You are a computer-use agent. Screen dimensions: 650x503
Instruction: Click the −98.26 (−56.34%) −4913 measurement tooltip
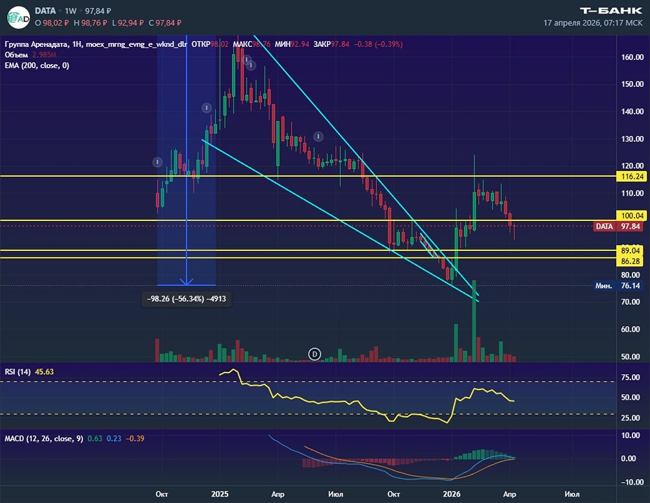pyautogui.click(x=187, y=299)
